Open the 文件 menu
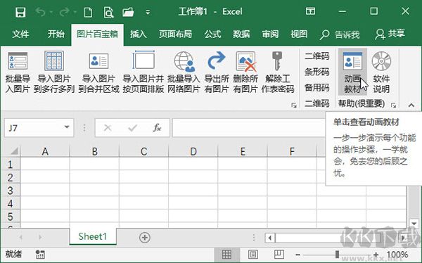This screenshot has width=422, height=263. point(20,34)
